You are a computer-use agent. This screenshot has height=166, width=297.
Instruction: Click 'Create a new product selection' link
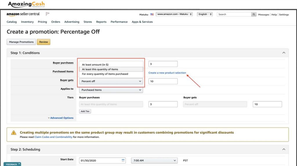167,73
